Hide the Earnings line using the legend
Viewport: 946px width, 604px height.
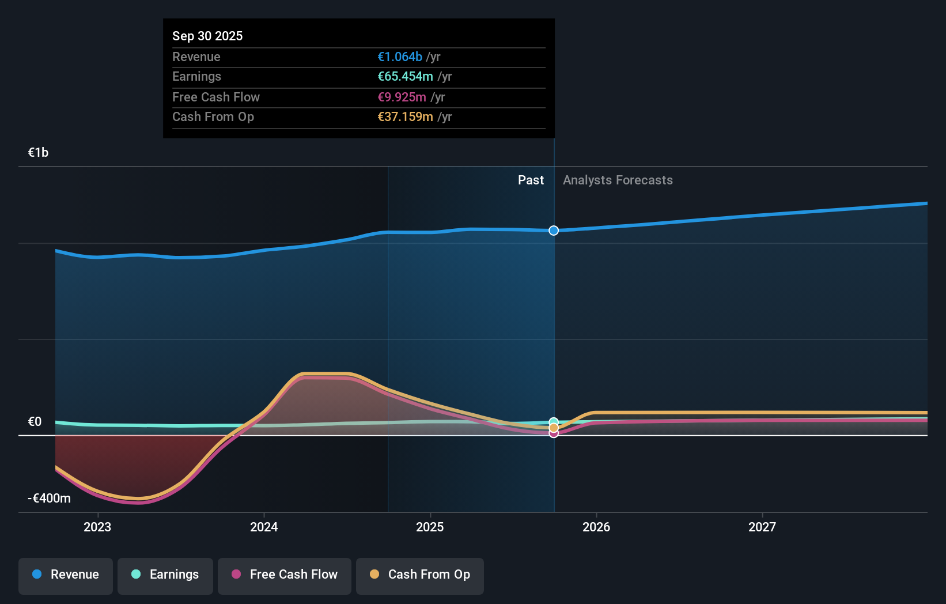165,575
